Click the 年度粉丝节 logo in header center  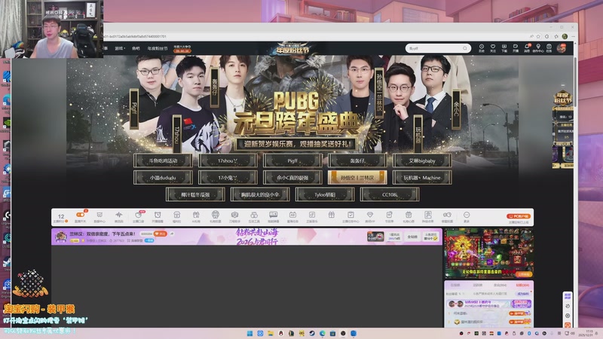pos(293,48)
